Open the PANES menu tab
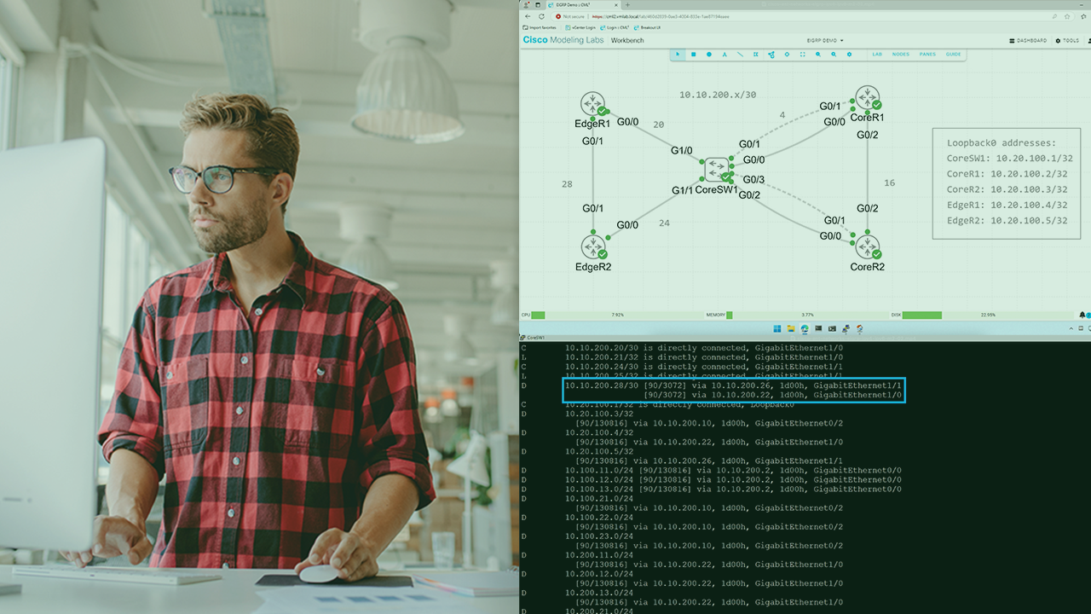Image resolution: width=1091 pixels, height=614 pixels. (x=927, y=55)
